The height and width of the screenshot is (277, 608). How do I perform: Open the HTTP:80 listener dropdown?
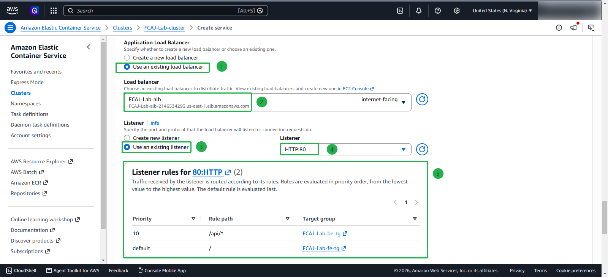[345, 149]
